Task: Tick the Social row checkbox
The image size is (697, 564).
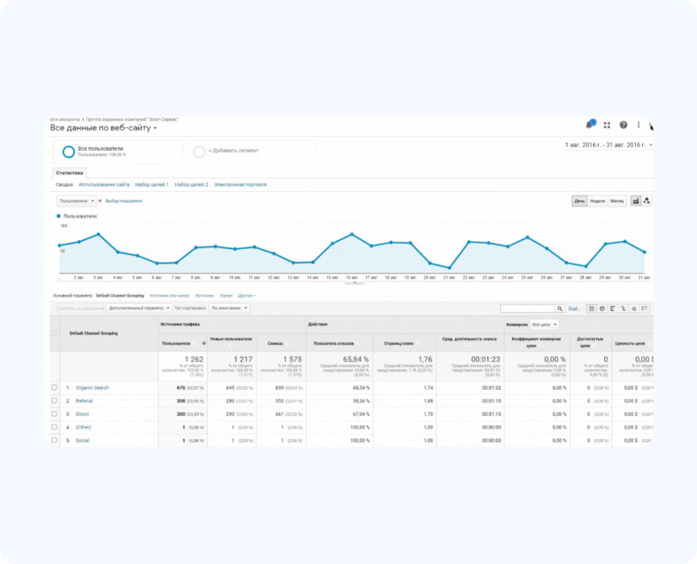Action: [55, 440]
